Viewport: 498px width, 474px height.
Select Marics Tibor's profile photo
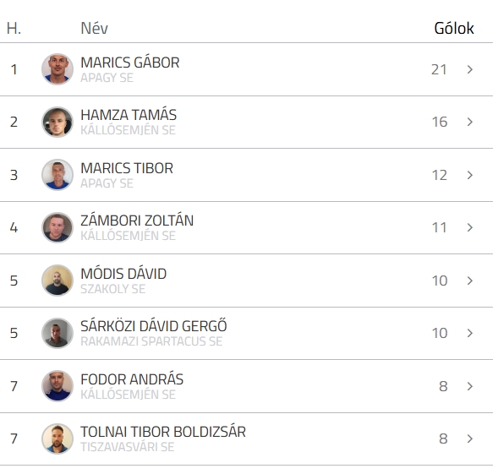point(57,175)
